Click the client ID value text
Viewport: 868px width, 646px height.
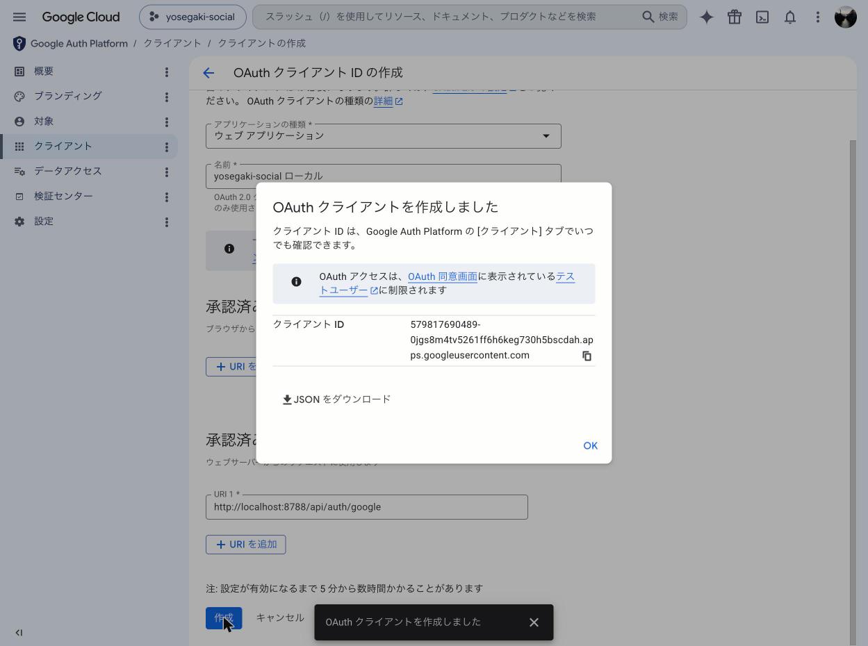(502, 340)
